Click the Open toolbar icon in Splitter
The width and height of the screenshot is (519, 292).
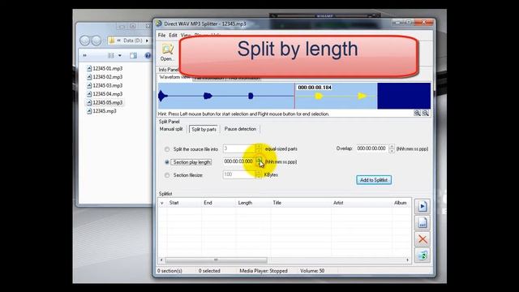(167, 52)
